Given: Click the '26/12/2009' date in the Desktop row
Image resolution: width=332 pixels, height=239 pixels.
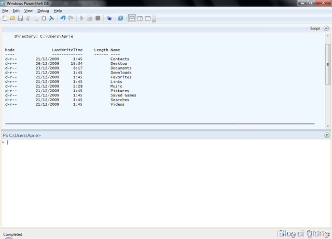Looking at the screenshot, I should pyautogui.click(x=47, y=63).
